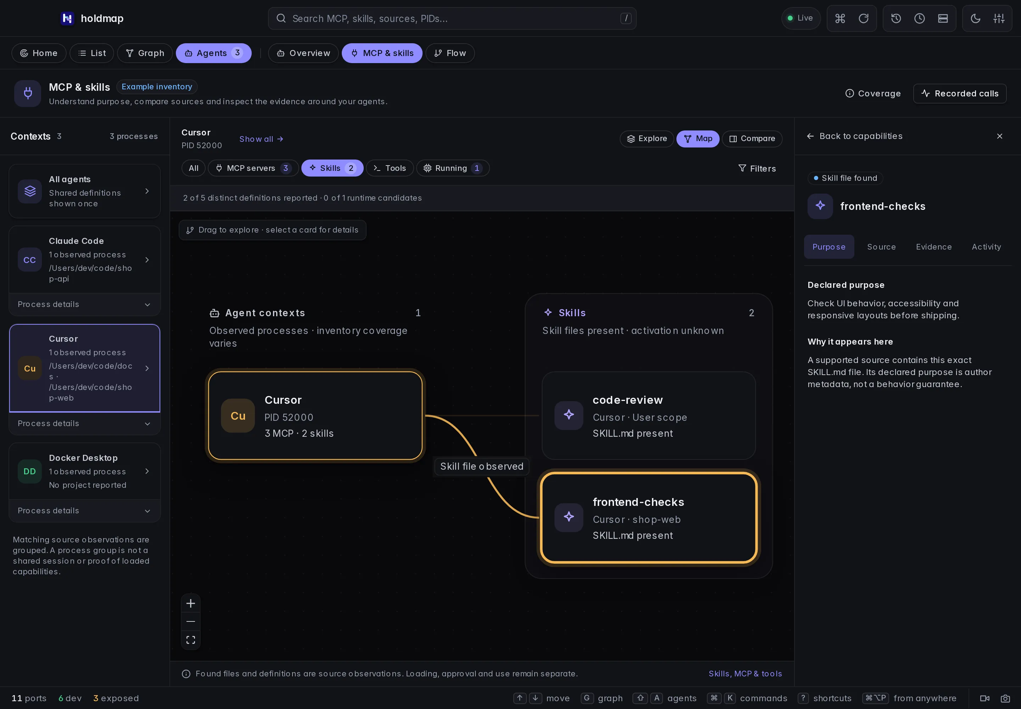Open the Docker Desktop context chevron

tap(147, 471)
